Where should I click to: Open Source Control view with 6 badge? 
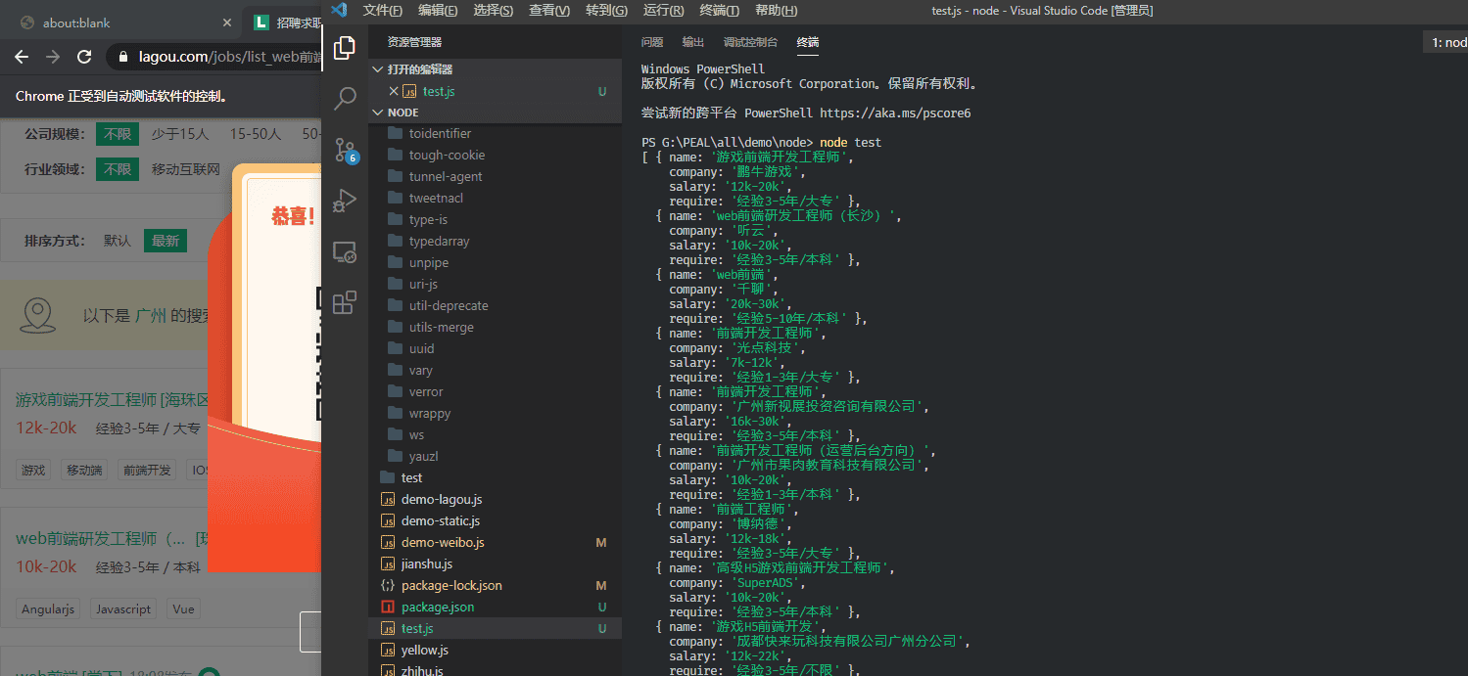(x=345, y=150)
